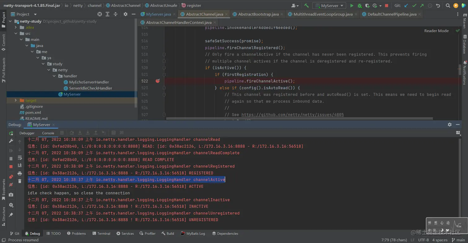Enable Reader Mode in the editor

click(436, 31)
